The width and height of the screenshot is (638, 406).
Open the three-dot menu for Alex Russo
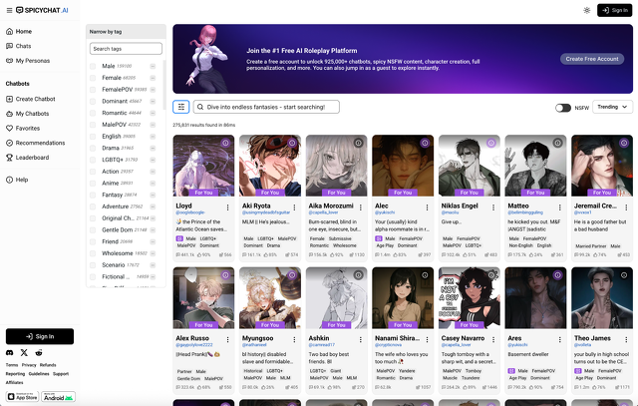point(228,339)
